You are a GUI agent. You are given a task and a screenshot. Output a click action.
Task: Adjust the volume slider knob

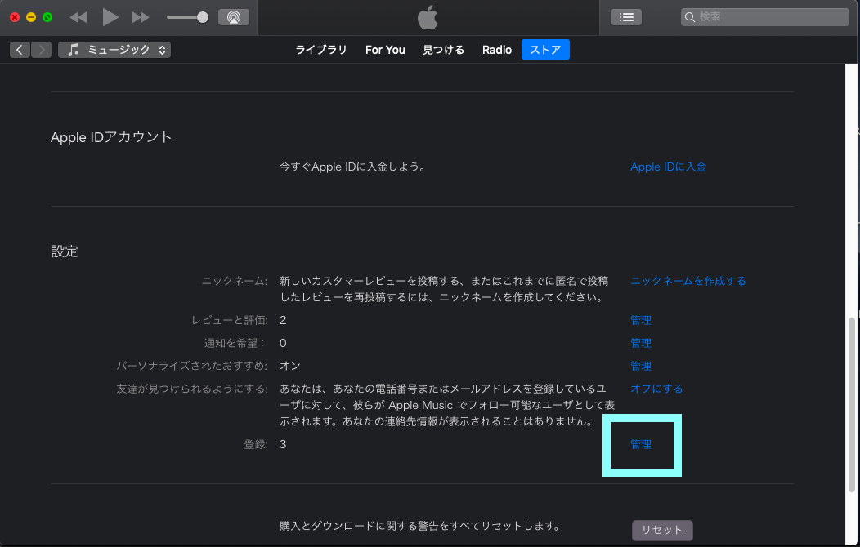203,17
